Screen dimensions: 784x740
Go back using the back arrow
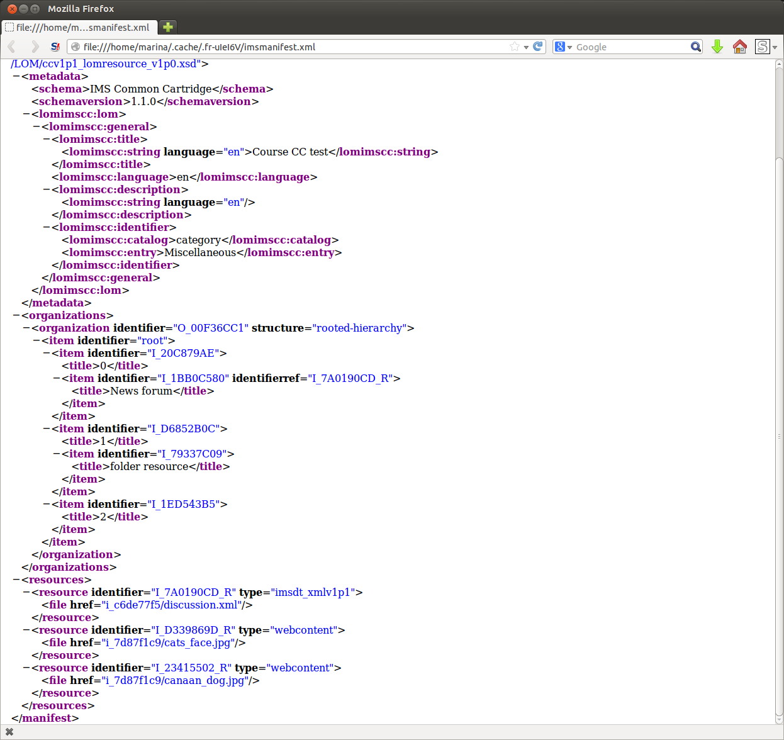(x=12, y=47)
